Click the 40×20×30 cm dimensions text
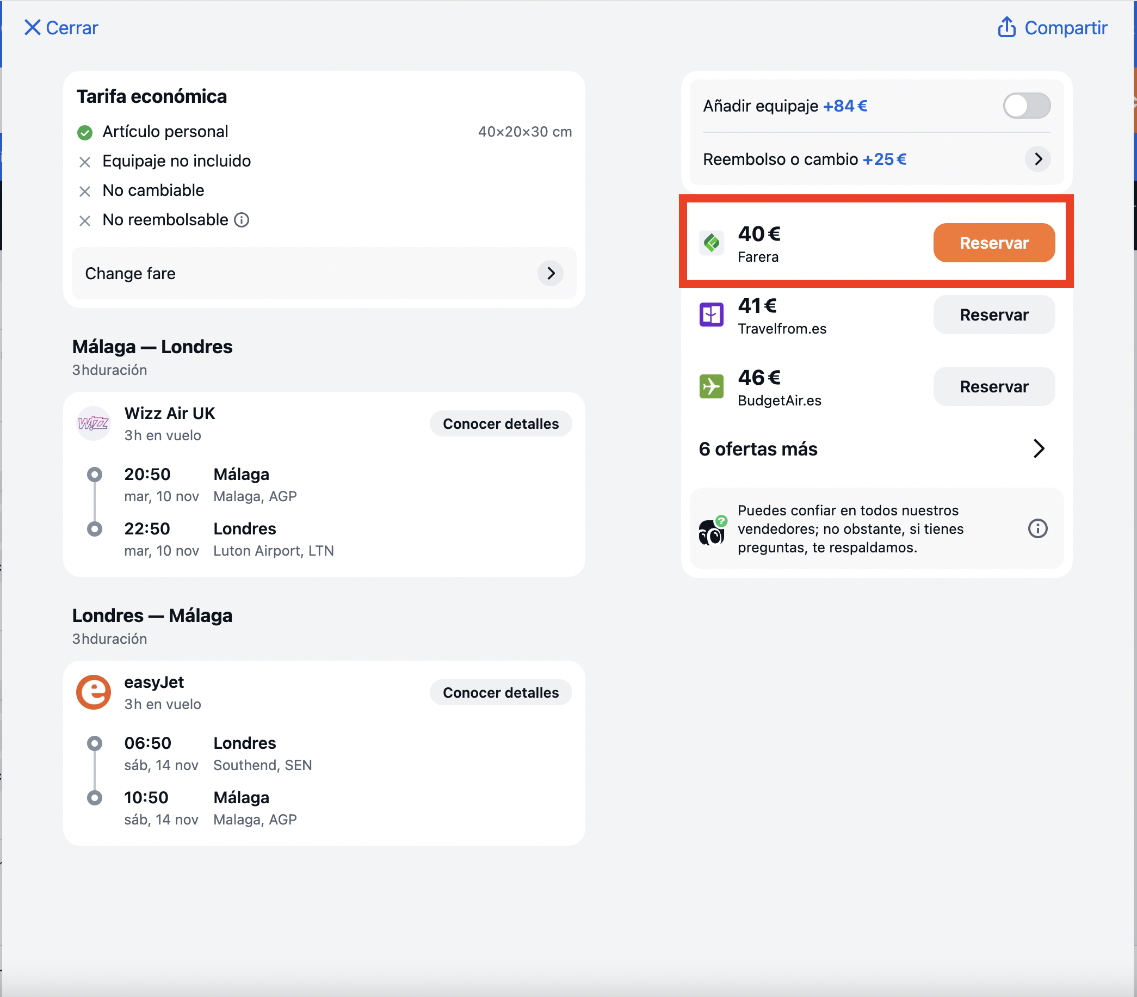The image size is (1137, 997). pos(524,132)
